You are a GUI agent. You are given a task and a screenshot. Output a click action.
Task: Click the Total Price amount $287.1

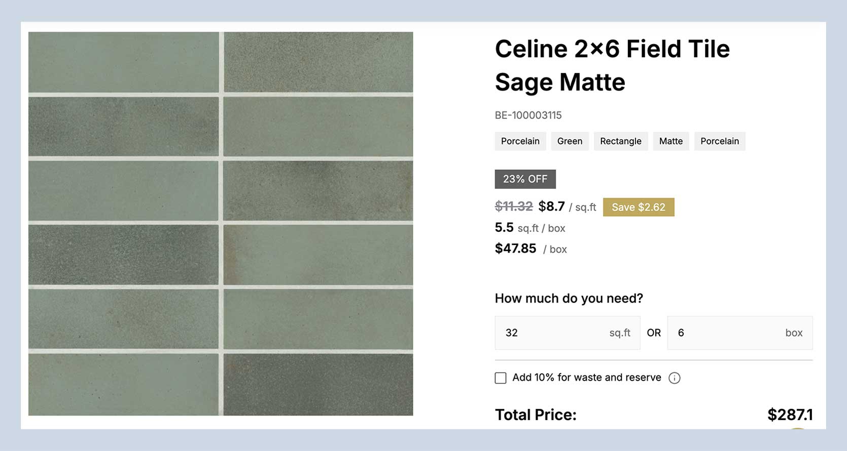coord(790,415)
